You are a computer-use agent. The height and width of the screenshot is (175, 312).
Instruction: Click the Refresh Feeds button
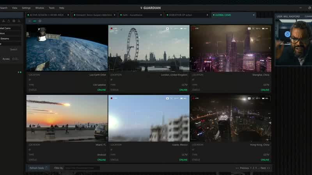[38, 168]
